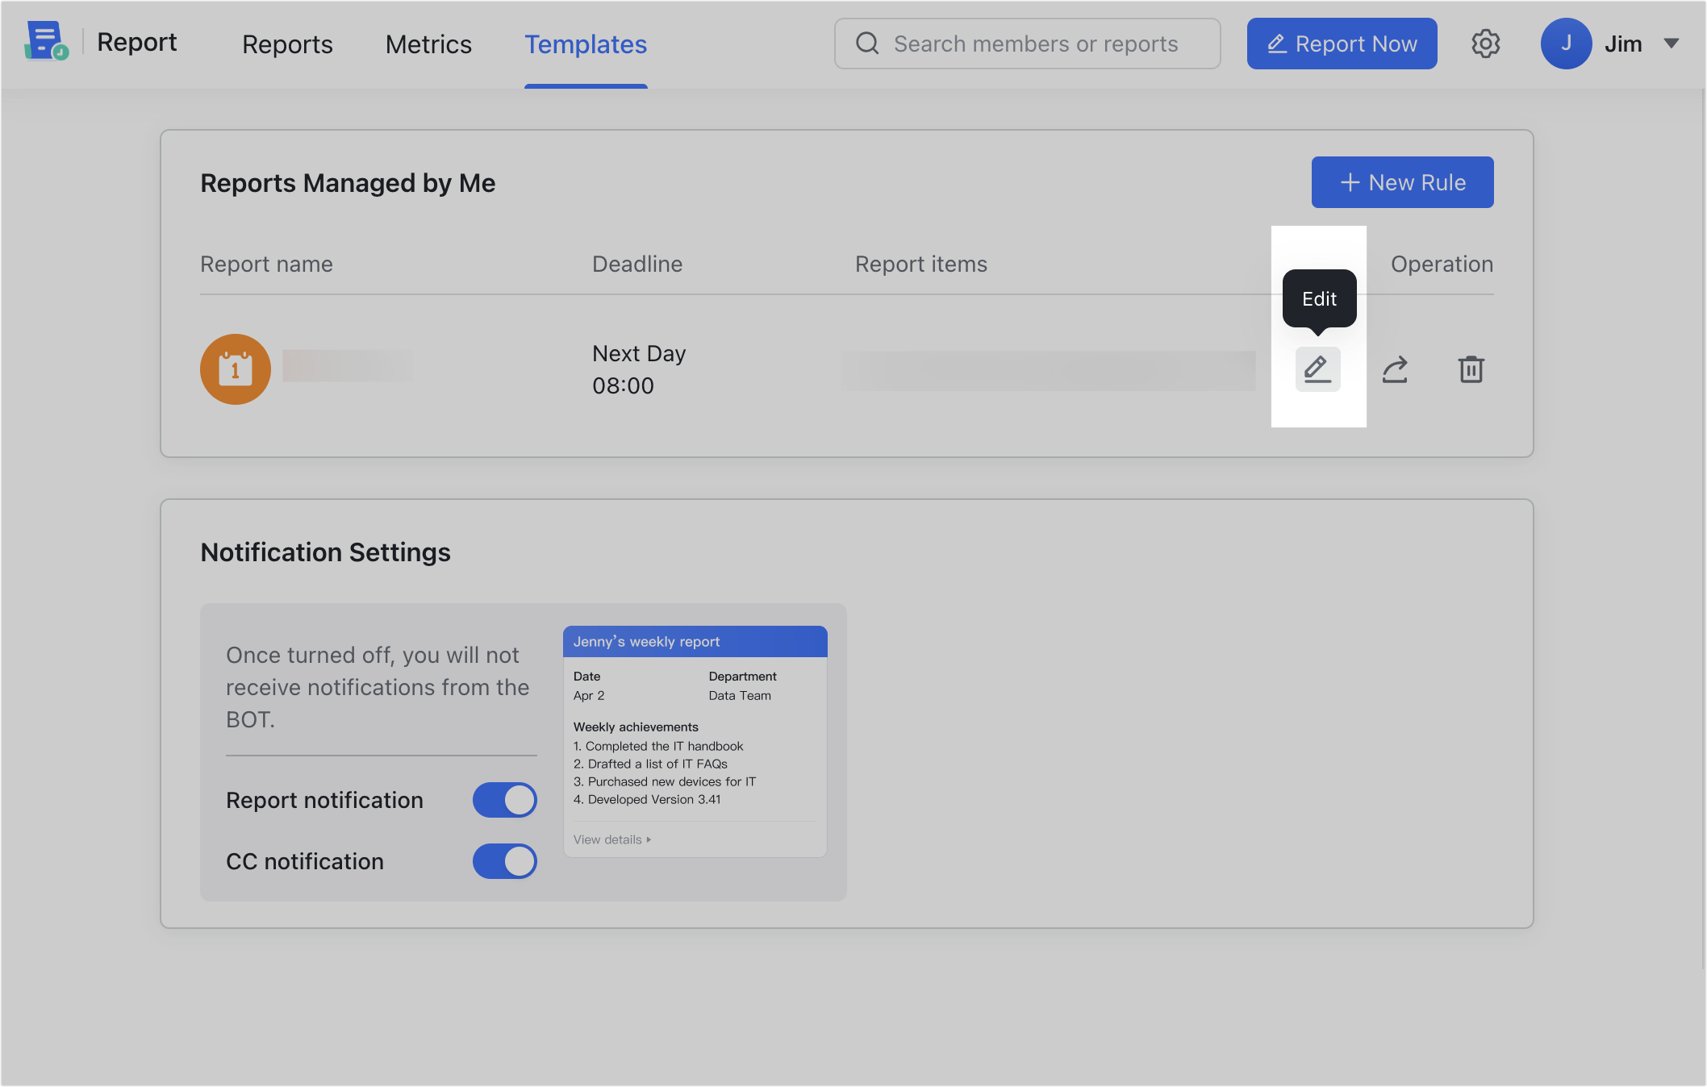Switch to the Metrics tab
1707x1087 pixels.
pos(428,44)
